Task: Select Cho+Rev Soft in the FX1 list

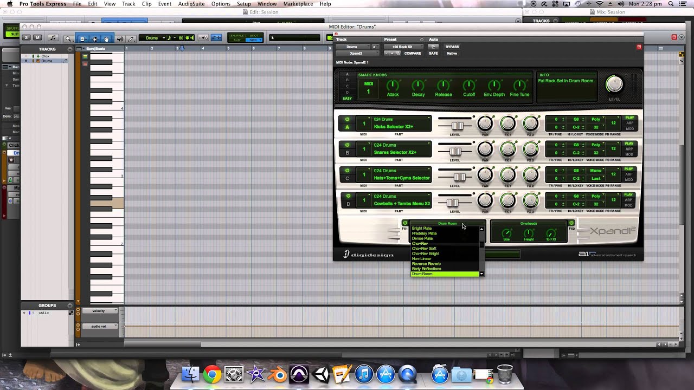Action: point(445,249)
